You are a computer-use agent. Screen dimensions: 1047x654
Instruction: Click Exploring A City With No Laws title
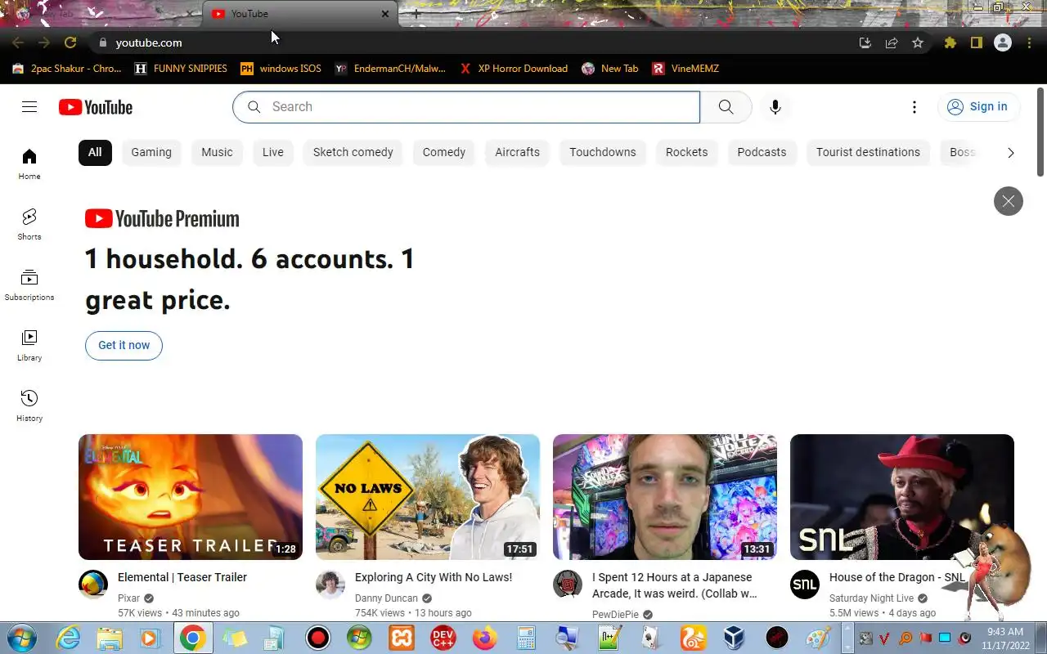[434, 577]
